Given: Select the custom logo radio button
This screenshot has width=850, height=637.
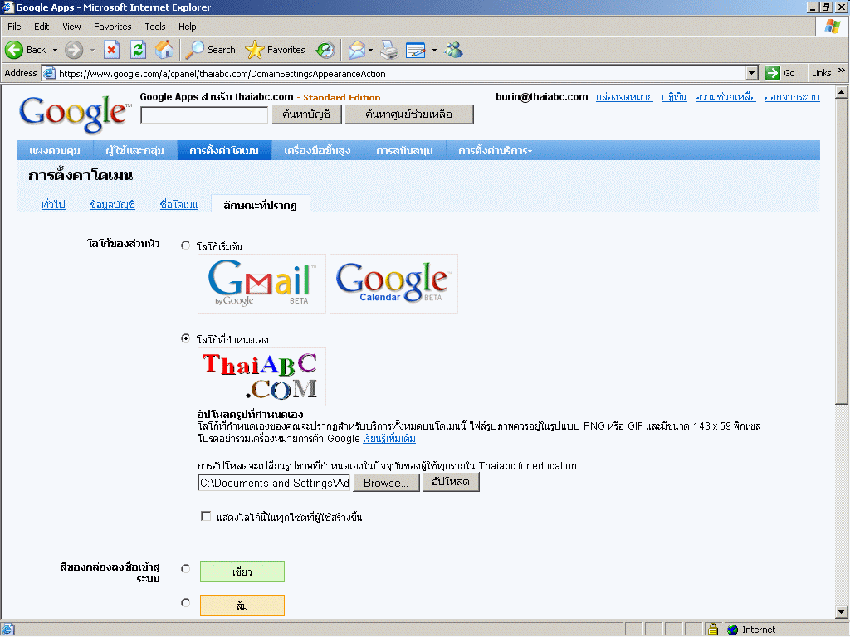Looking at the screenshot, I should click(x=185, y=338).
